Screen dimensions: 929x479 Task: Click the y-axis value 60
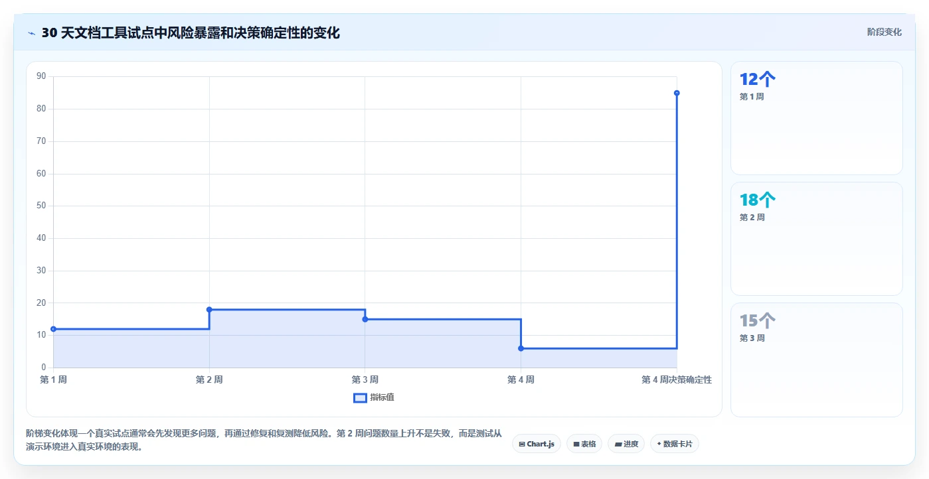[41, 173]
